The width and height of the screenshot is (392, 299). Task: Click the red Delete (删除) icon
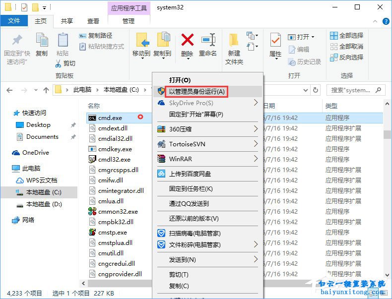[x=187, y=40]
